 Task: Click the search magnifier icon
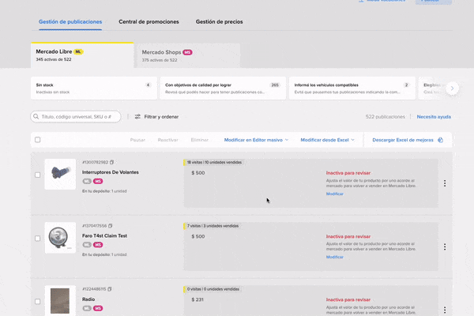coord(36,116)
